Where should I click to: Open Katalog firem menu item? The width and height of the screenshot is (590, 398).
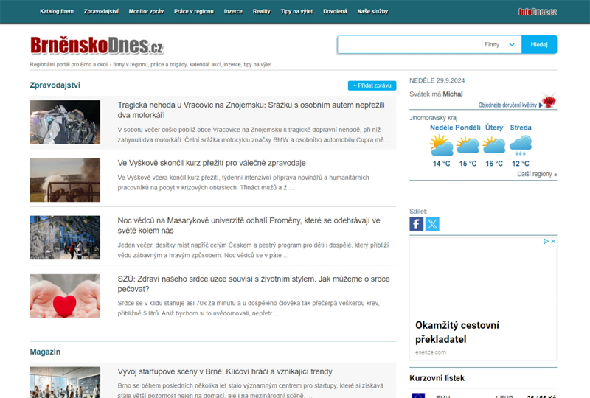coord(57,11)
